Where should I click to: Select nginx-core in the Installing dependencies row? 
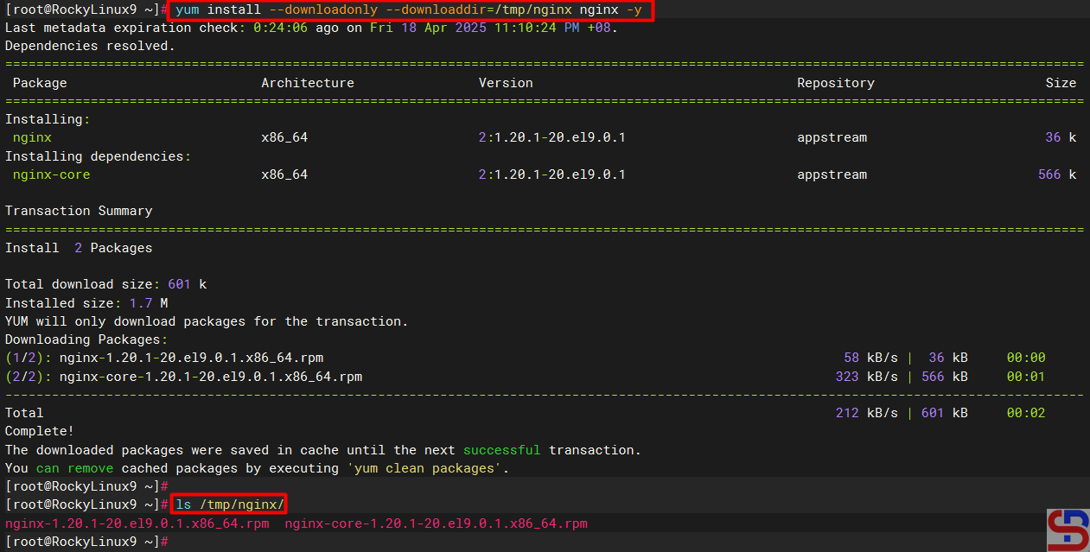(x=51, y=174)
